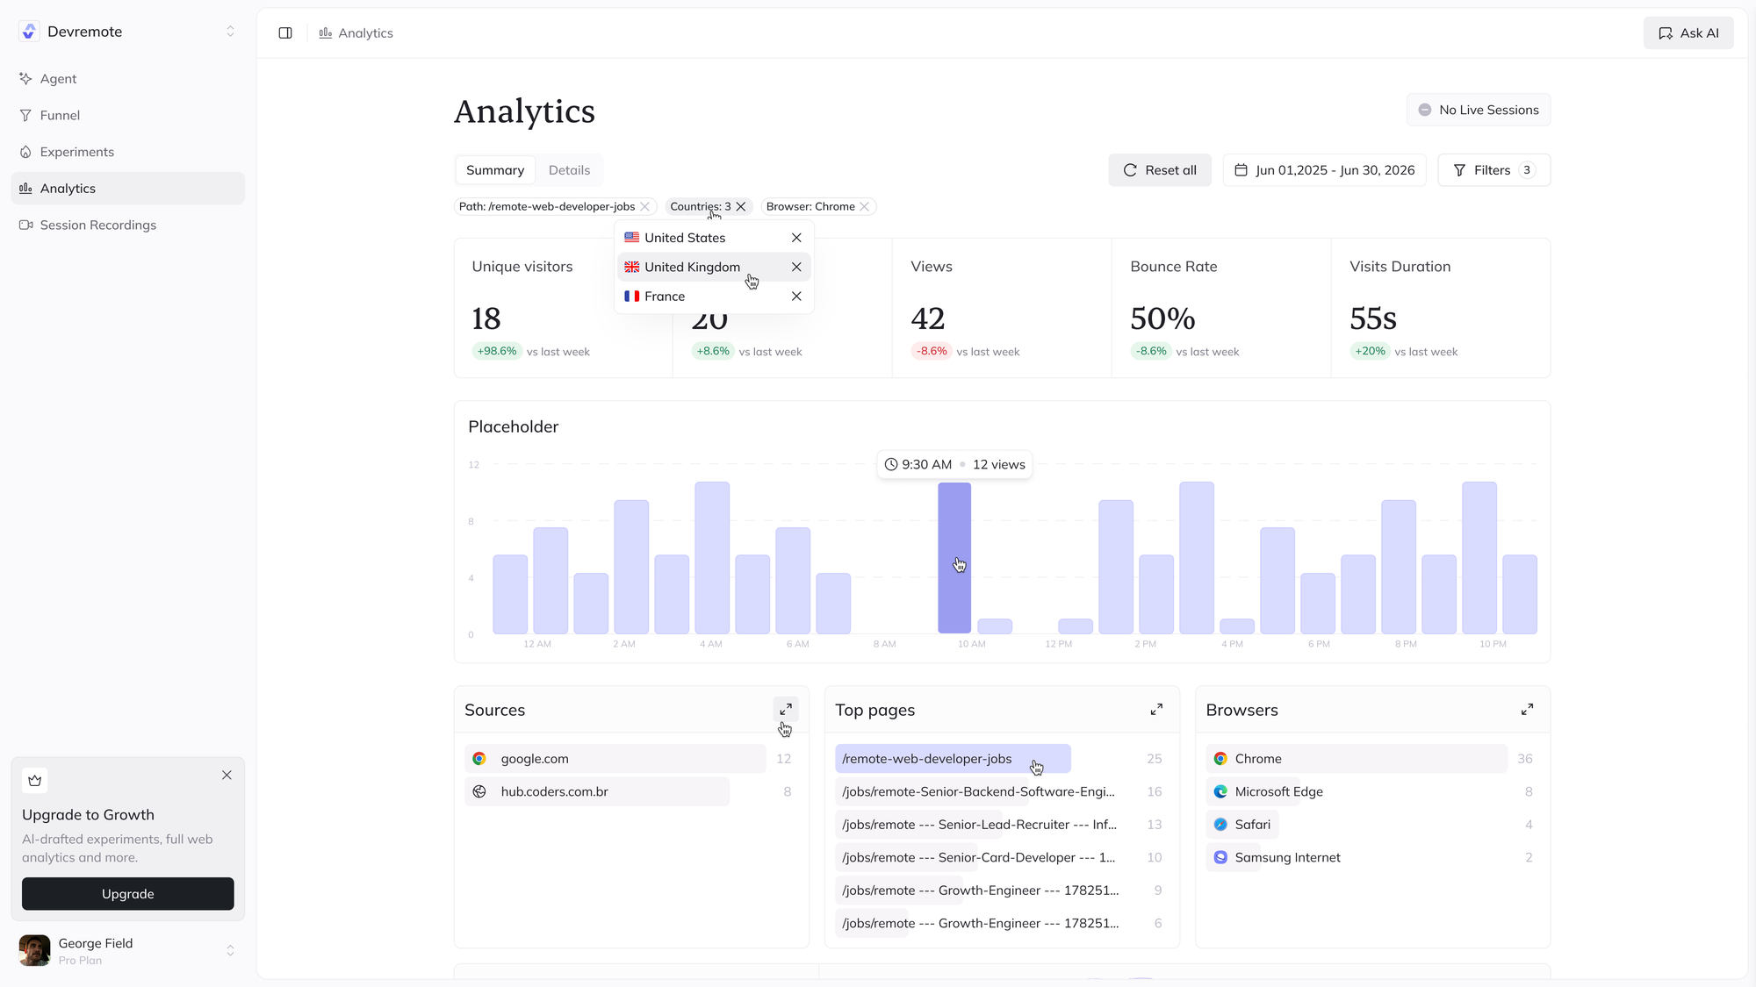Open the date range picker
Viewport: 1756px width, 987px height.
[1324, 170]
